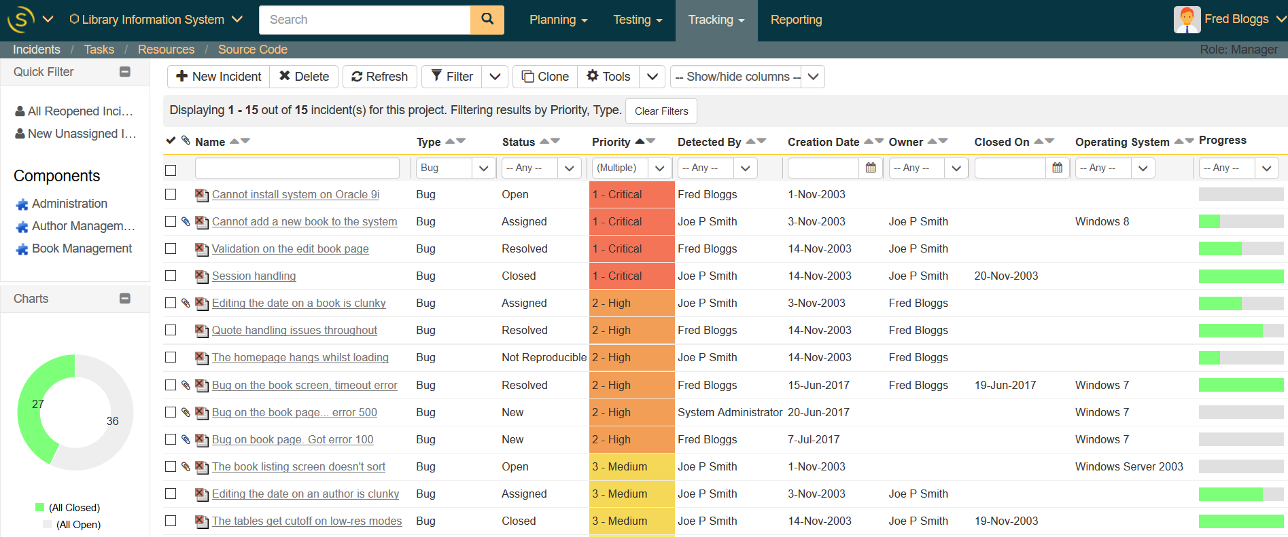Open the Planning menu
Image resolution: width=1288 pixels, height=537 pixels.
click(558, 20)
